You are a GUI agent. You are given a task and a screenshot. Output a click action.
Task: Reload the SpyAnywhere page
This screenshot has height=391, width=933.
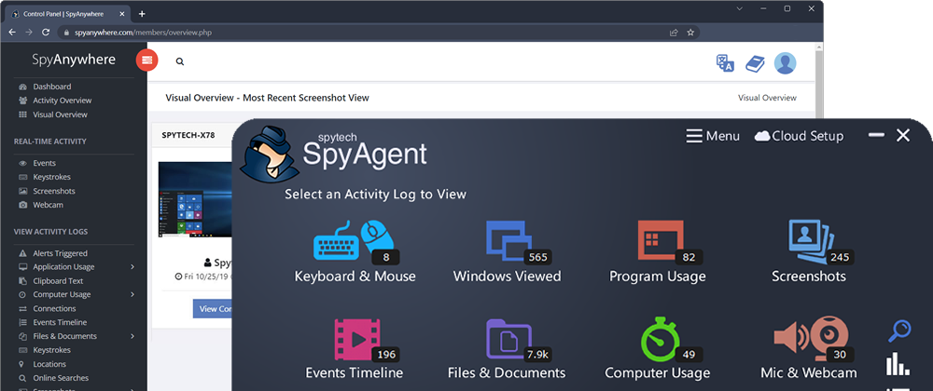(x=46, y=33)
